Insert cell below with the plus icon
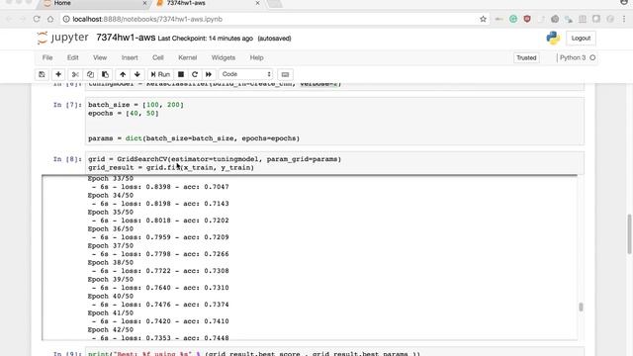 coord(58,75)
